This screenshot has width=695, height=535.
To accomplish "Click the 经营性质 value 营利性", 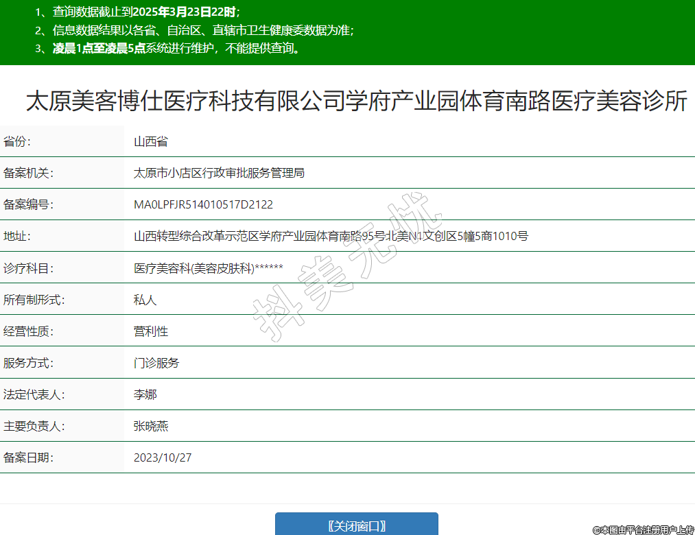I will point(151,331).
